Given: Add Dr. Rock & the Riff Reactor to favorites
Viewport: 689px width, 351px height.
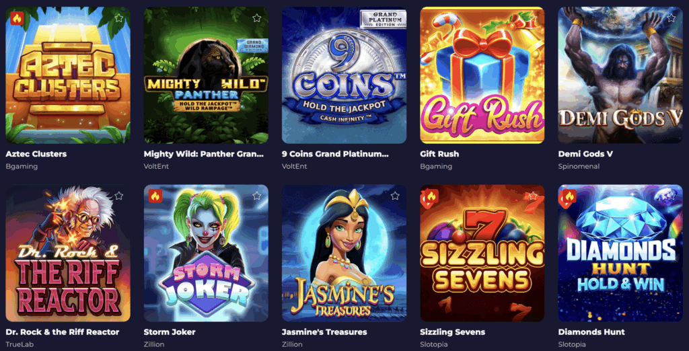Looking at the screenshot, I should pyautogui.click(x=118, y=196).
